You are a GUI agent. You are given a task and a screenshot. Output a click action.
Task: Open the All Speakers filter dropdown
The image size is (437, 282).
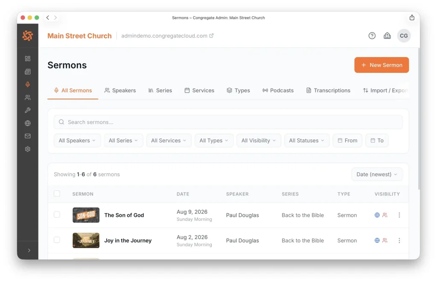tap(77, 141)
